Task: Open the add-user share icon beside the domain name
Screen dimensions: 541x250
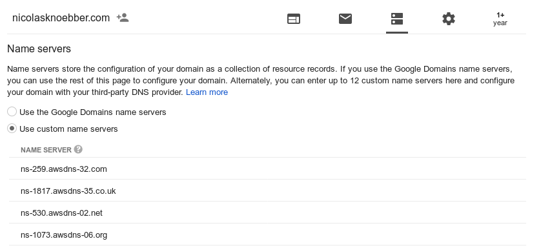Action: click(123, 17)
